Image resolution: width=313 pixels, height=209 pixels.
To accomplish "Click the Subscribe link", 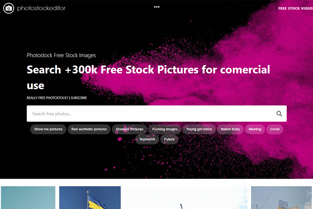I will (79, 98).
